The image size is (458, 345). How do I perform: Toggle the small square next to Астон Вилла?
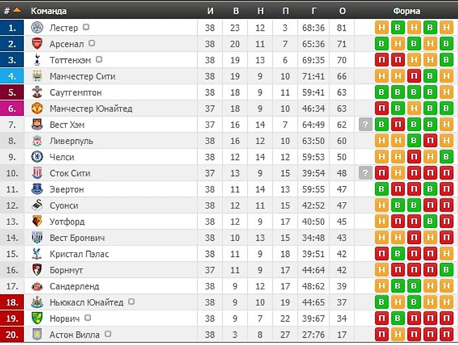108,334
